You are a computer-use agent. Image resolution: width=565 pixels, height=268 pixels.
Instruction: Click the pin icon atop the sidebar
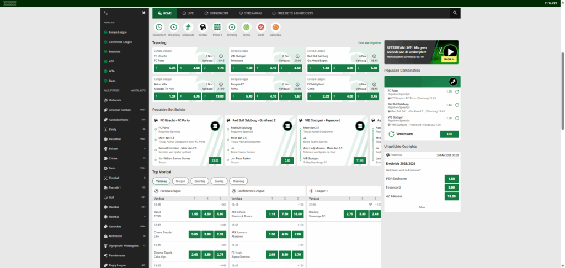(x=143, y=13)
